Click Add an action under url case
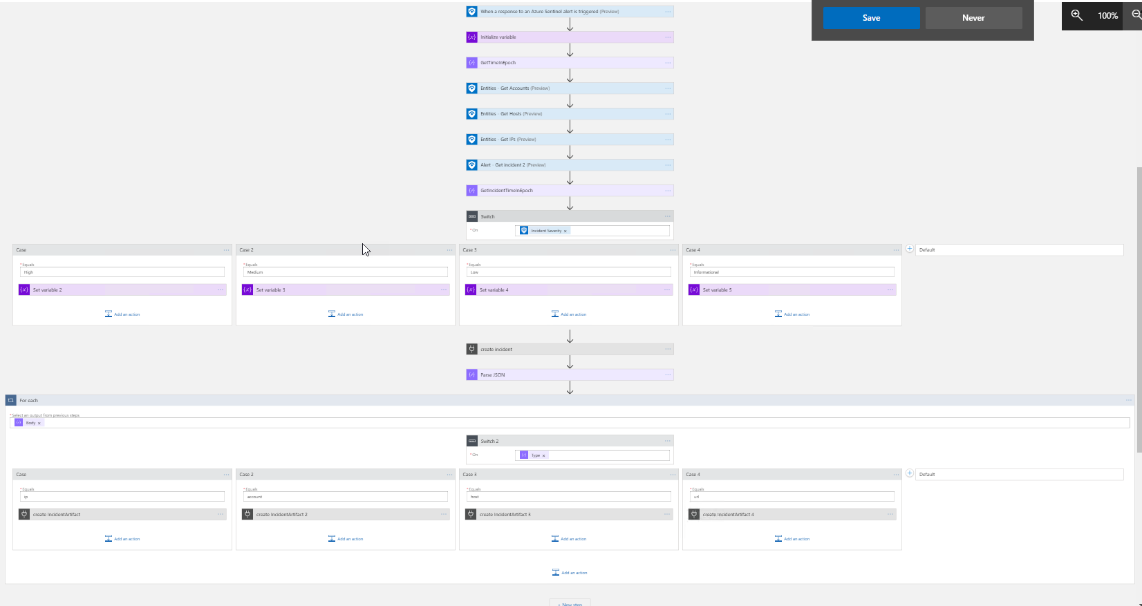The width and height of the screenshot is (1142, 606). [792, 539]
